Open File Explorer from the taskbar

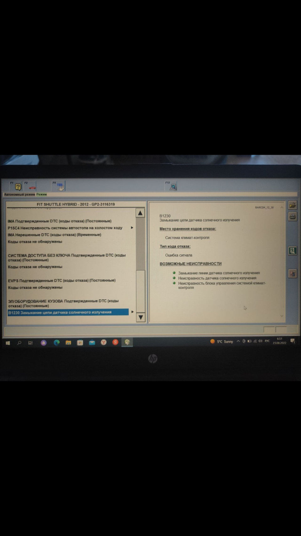click(x=68, y=343)
